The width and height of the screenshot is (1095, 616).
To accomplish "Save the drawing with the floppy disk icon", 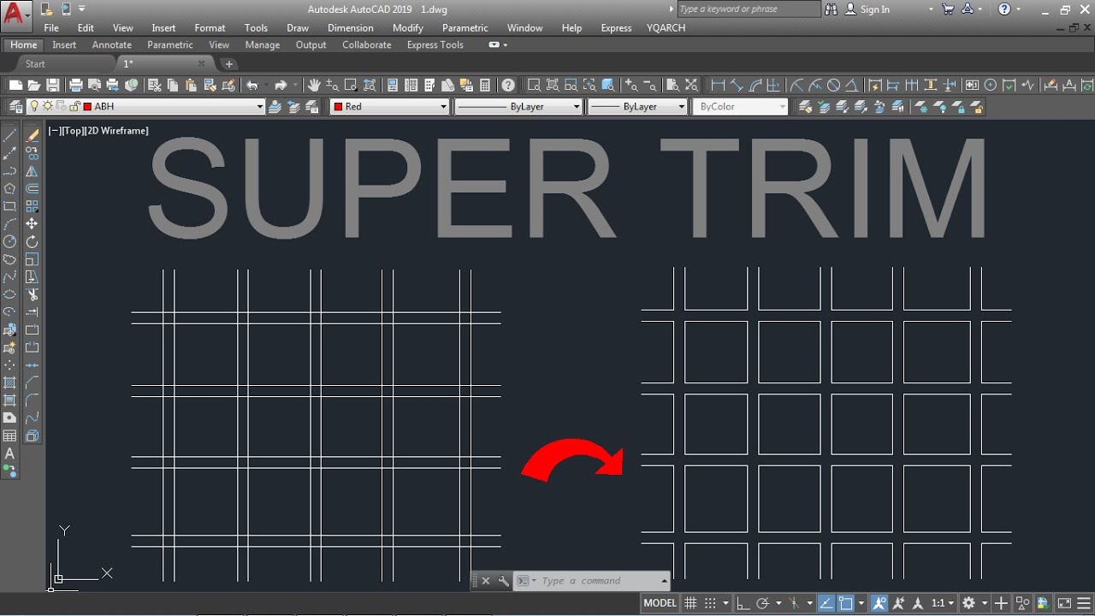I will (x=53, y=85).
